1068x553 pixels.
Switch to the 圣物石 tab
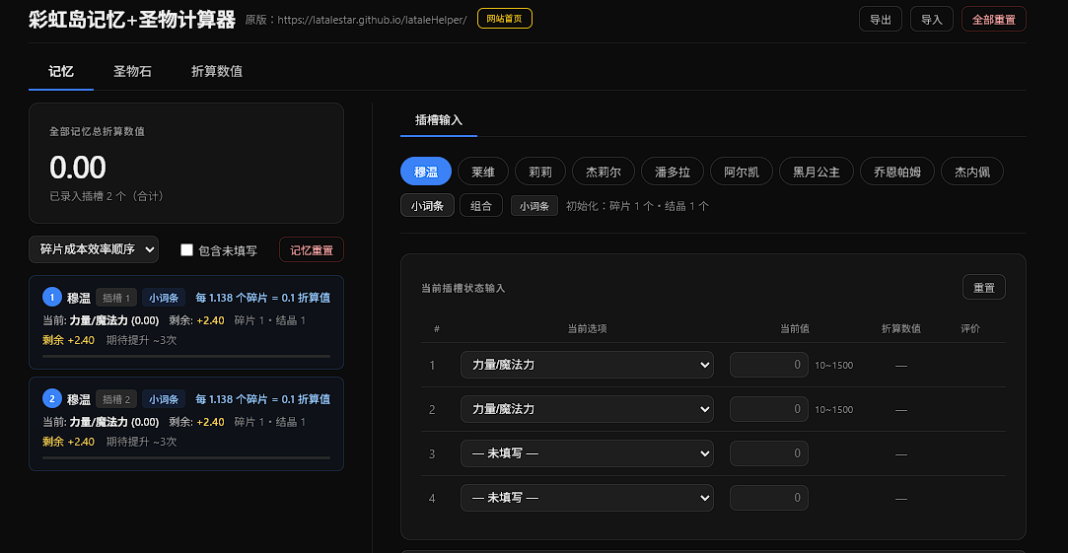point(132,72)
